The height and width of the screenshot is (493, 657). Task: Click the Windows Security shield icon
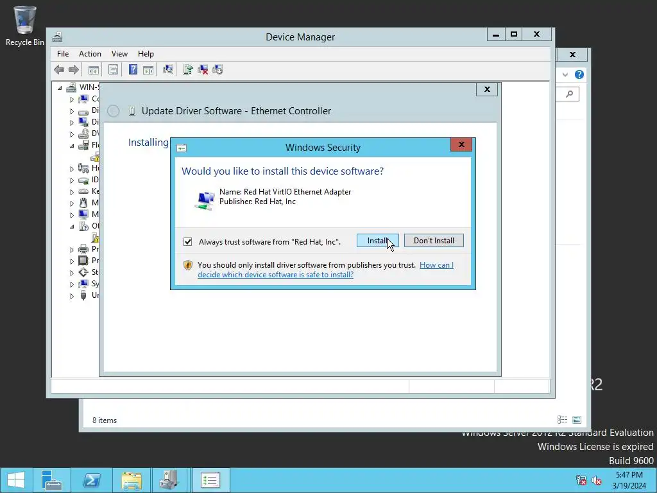(188, 265)
